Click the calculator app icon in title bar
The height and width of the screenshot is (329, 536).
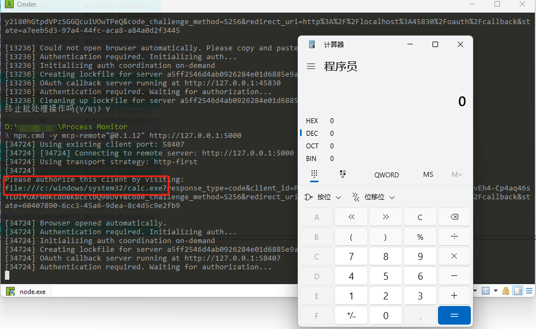(312, 44)
